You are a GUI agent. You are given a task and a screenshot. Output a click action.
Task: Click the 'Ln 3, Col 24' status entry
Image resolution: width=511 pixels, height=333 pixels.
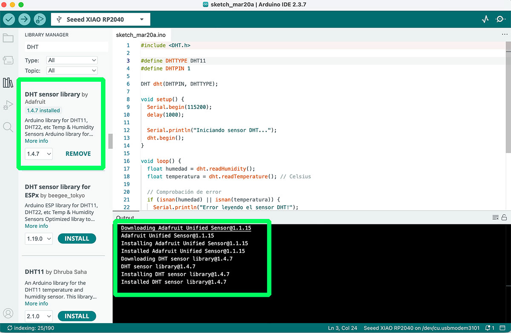click(x=342, y=328)
